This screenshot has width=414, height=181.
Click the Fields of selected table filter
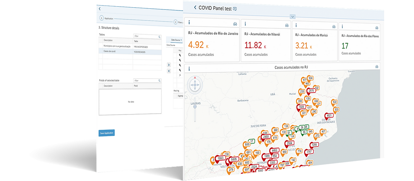tap(147, 80)
